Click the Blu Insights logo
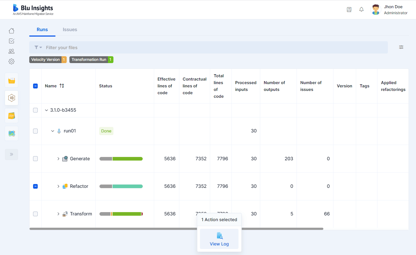416x255 pixels. point(33,10)
